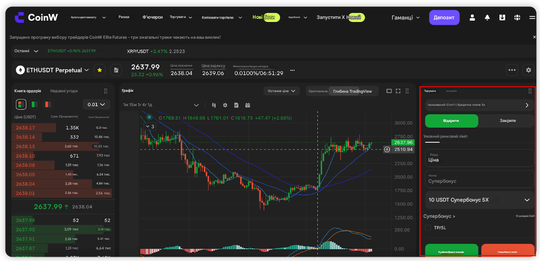Expand more chart timeframes chevron
This screenshot has width=540, height=261.
196,105
